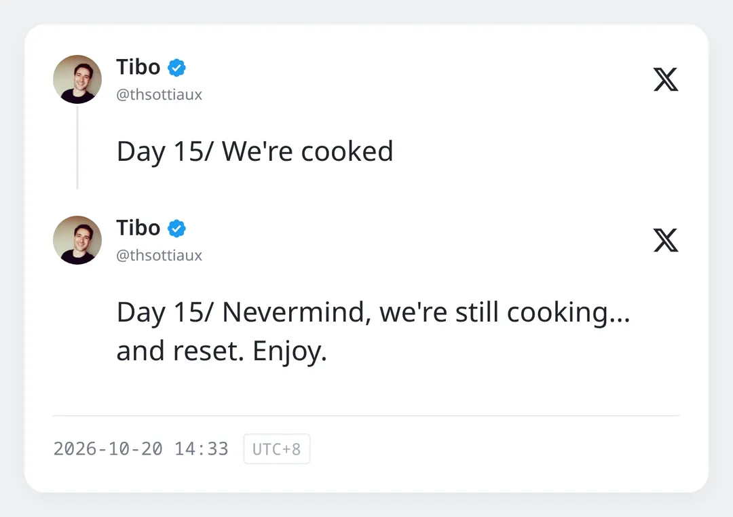
Task: Click the tweet text "Day 15/ We're cooked"
Action: click(x=255, y=151)
